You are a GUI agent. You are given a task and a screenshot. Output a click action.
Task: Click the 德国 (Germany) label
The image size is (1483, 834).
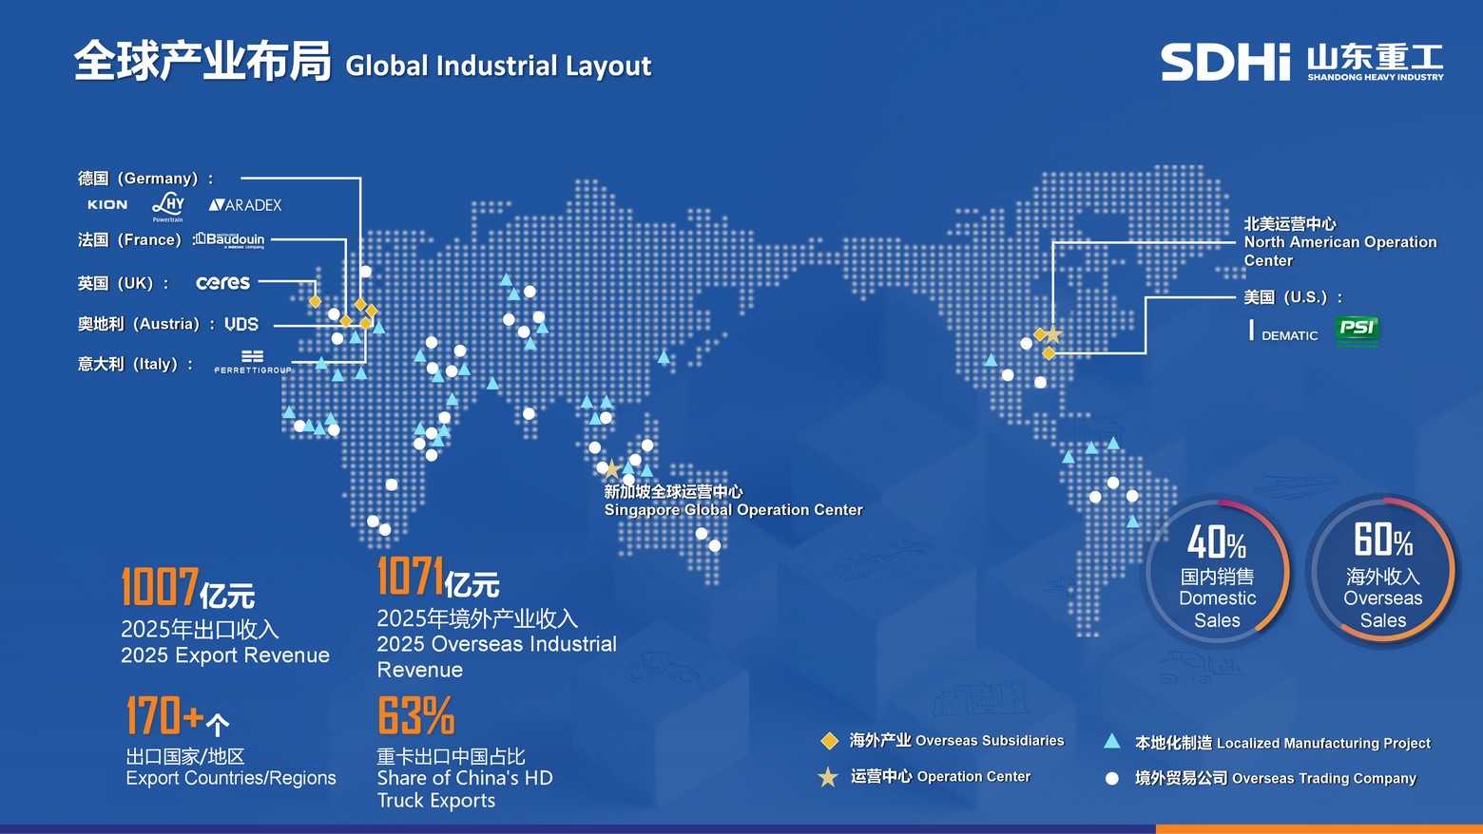[x=145, y=178]
